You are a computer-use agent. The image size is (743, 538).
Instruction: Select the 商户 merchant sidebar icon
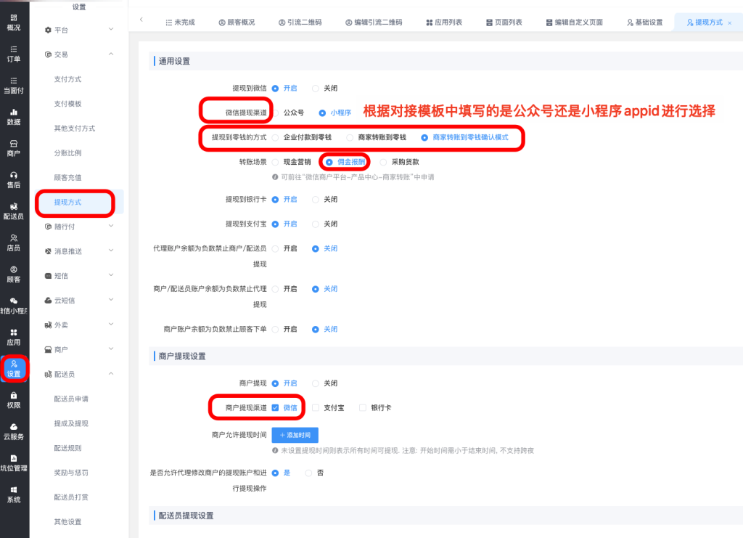(14, 148)
